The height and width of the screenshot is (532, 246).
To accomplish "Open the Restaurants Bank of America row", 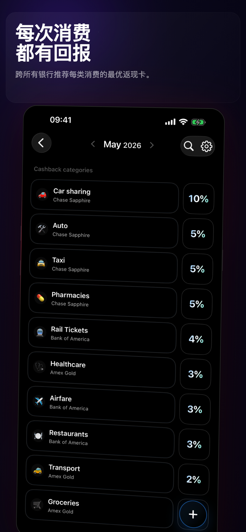I will (x=101, y=439).
